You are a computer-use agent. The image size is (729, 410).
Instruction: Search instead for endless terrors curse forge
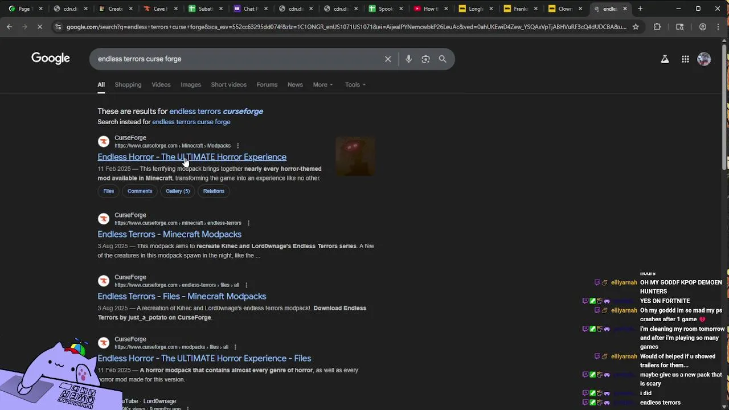point(191,122)
